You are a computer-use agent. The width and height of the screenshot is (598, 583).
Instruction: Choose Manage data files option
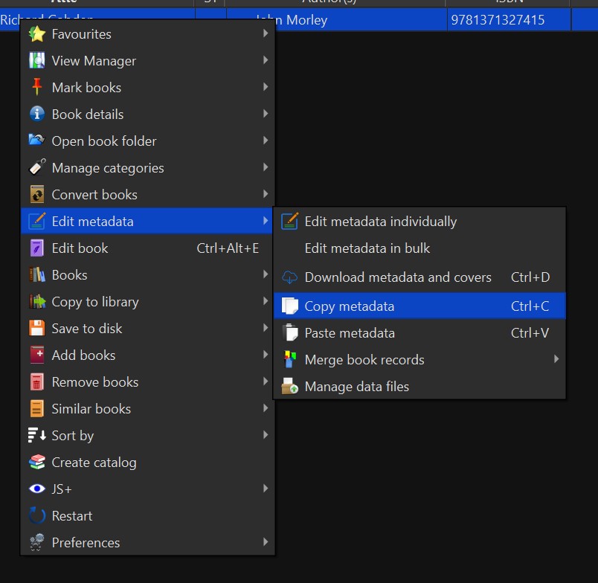pos(357,387)
